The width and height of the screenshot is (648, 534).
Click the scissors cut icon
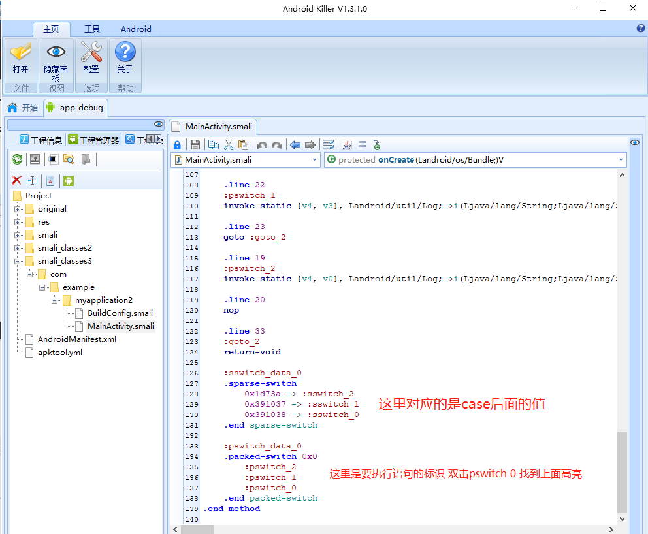coord(229,145)
